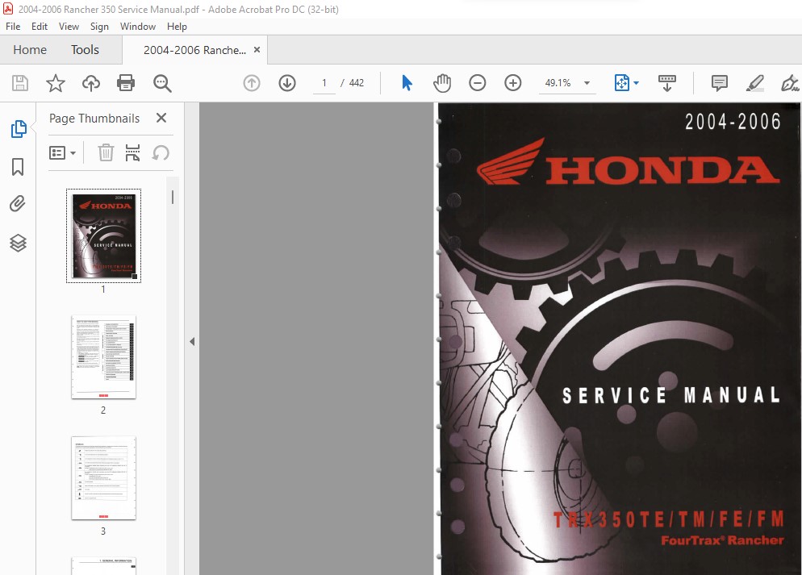The width and height of the screenshot is (802, 575).
Task: Click the total page count 442
Action: coord(357,83)
